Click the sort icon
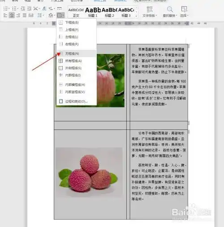The image size is (224, 227). (x=44, y=9)
